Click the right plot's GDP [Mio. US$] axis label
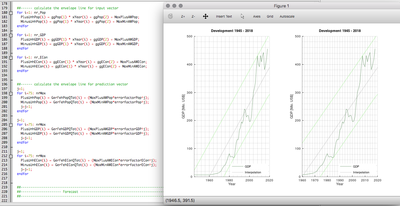Screen dimensions: 400x206 pyautogui.click(x=291, y=107)
